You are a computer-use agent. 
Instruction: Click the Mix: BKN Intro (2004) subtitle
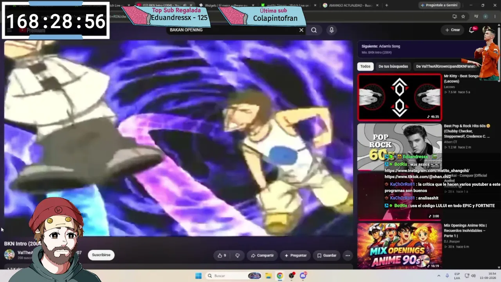click(377, 52)
